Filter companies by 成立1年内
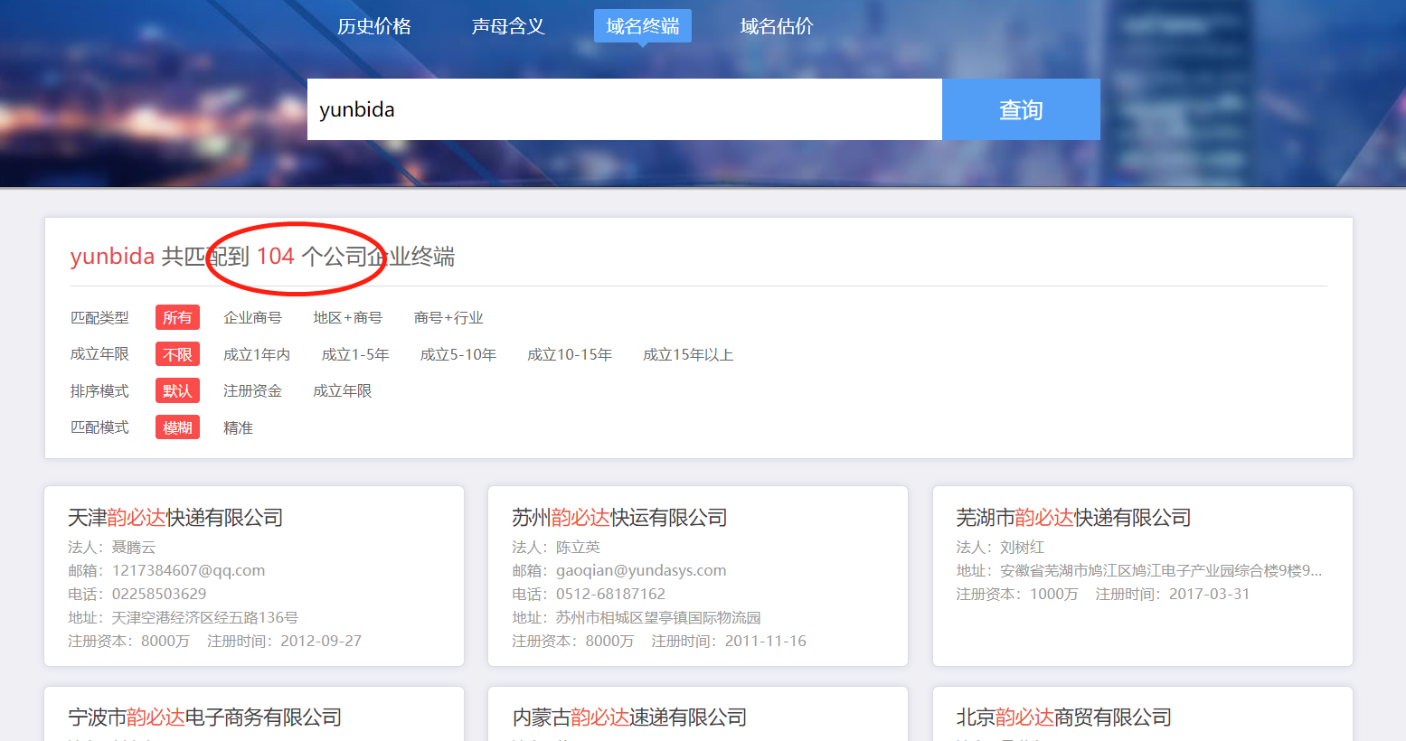The width and height of the screenshot is (1406, 741). (x=257, y=354)
